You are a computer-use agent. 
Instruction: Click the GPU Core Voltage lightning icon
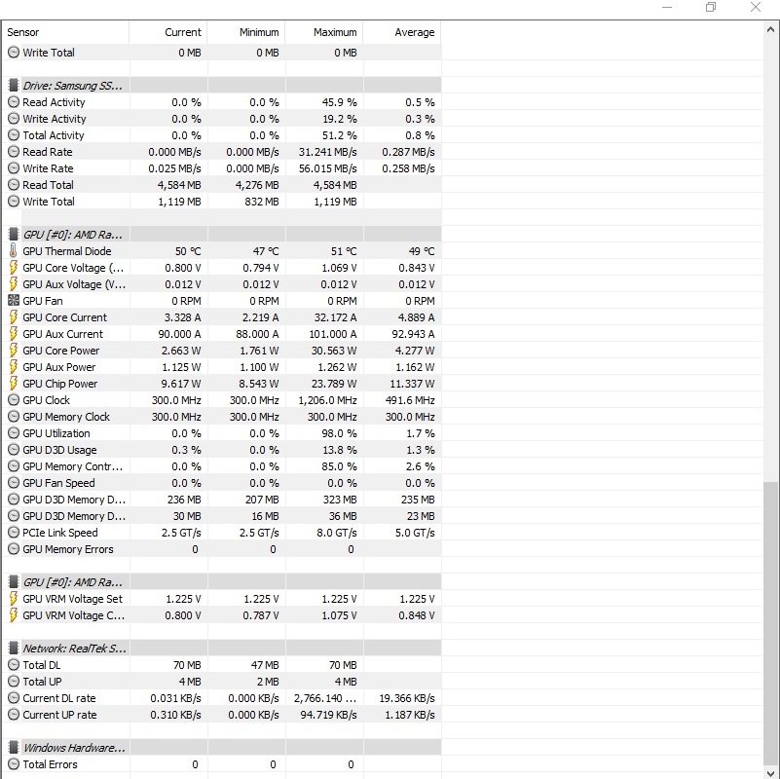point(14,268)
